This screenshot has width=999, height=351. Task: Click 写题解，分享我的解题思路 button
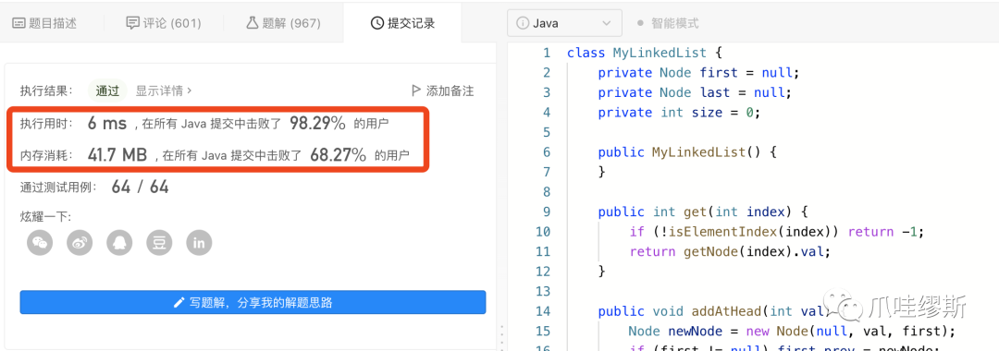click(x=253, y=303)
